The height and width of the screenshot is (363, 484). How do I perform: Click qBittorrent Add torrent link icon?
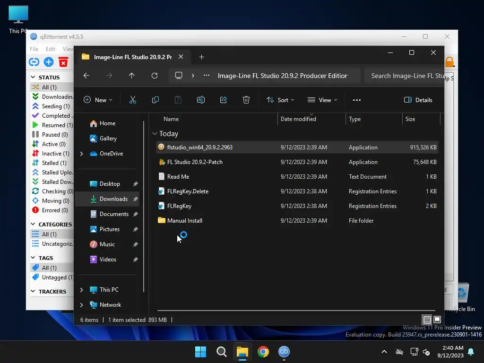coord(34,62)
